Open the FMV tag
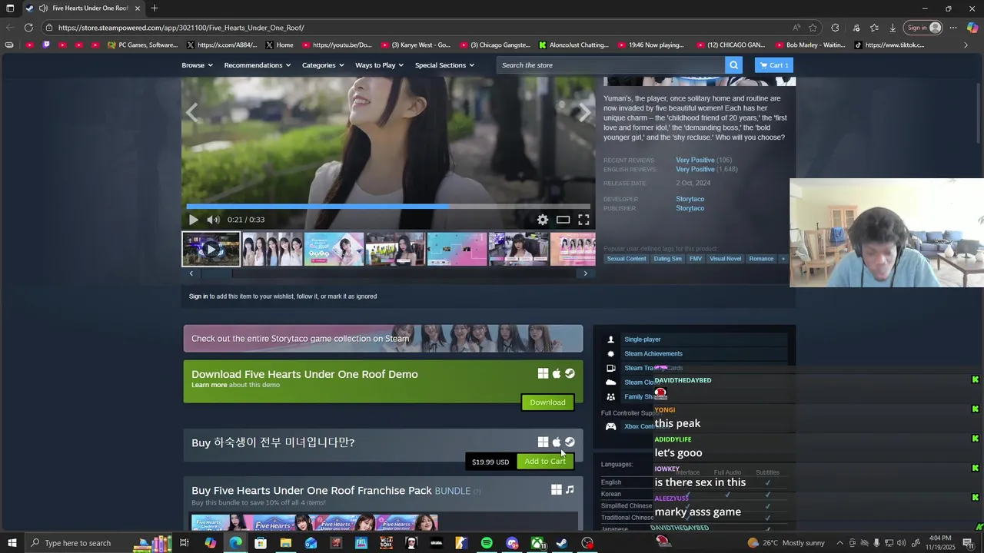 click(696, 259)
